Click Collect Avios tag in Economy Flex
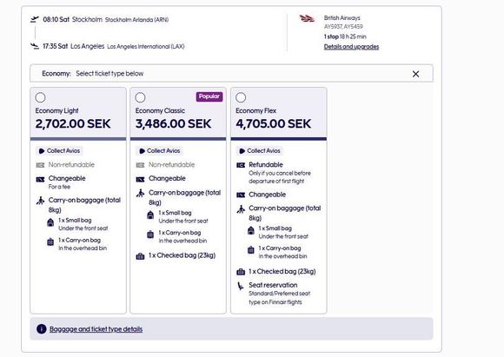This screenshot has height=357, width=504. point(260,151)
